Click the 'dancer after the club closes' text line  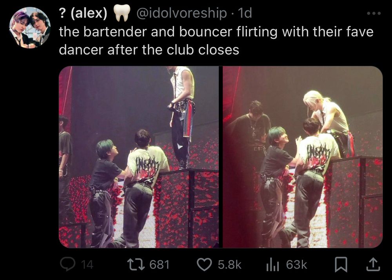(149, 50)
